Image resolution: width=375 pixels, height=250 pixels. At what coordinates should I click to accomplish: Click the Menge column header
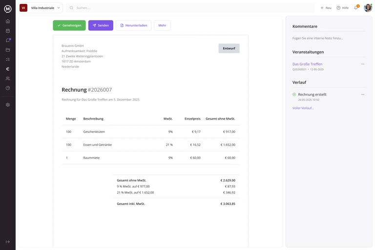[x=71, y=119]
